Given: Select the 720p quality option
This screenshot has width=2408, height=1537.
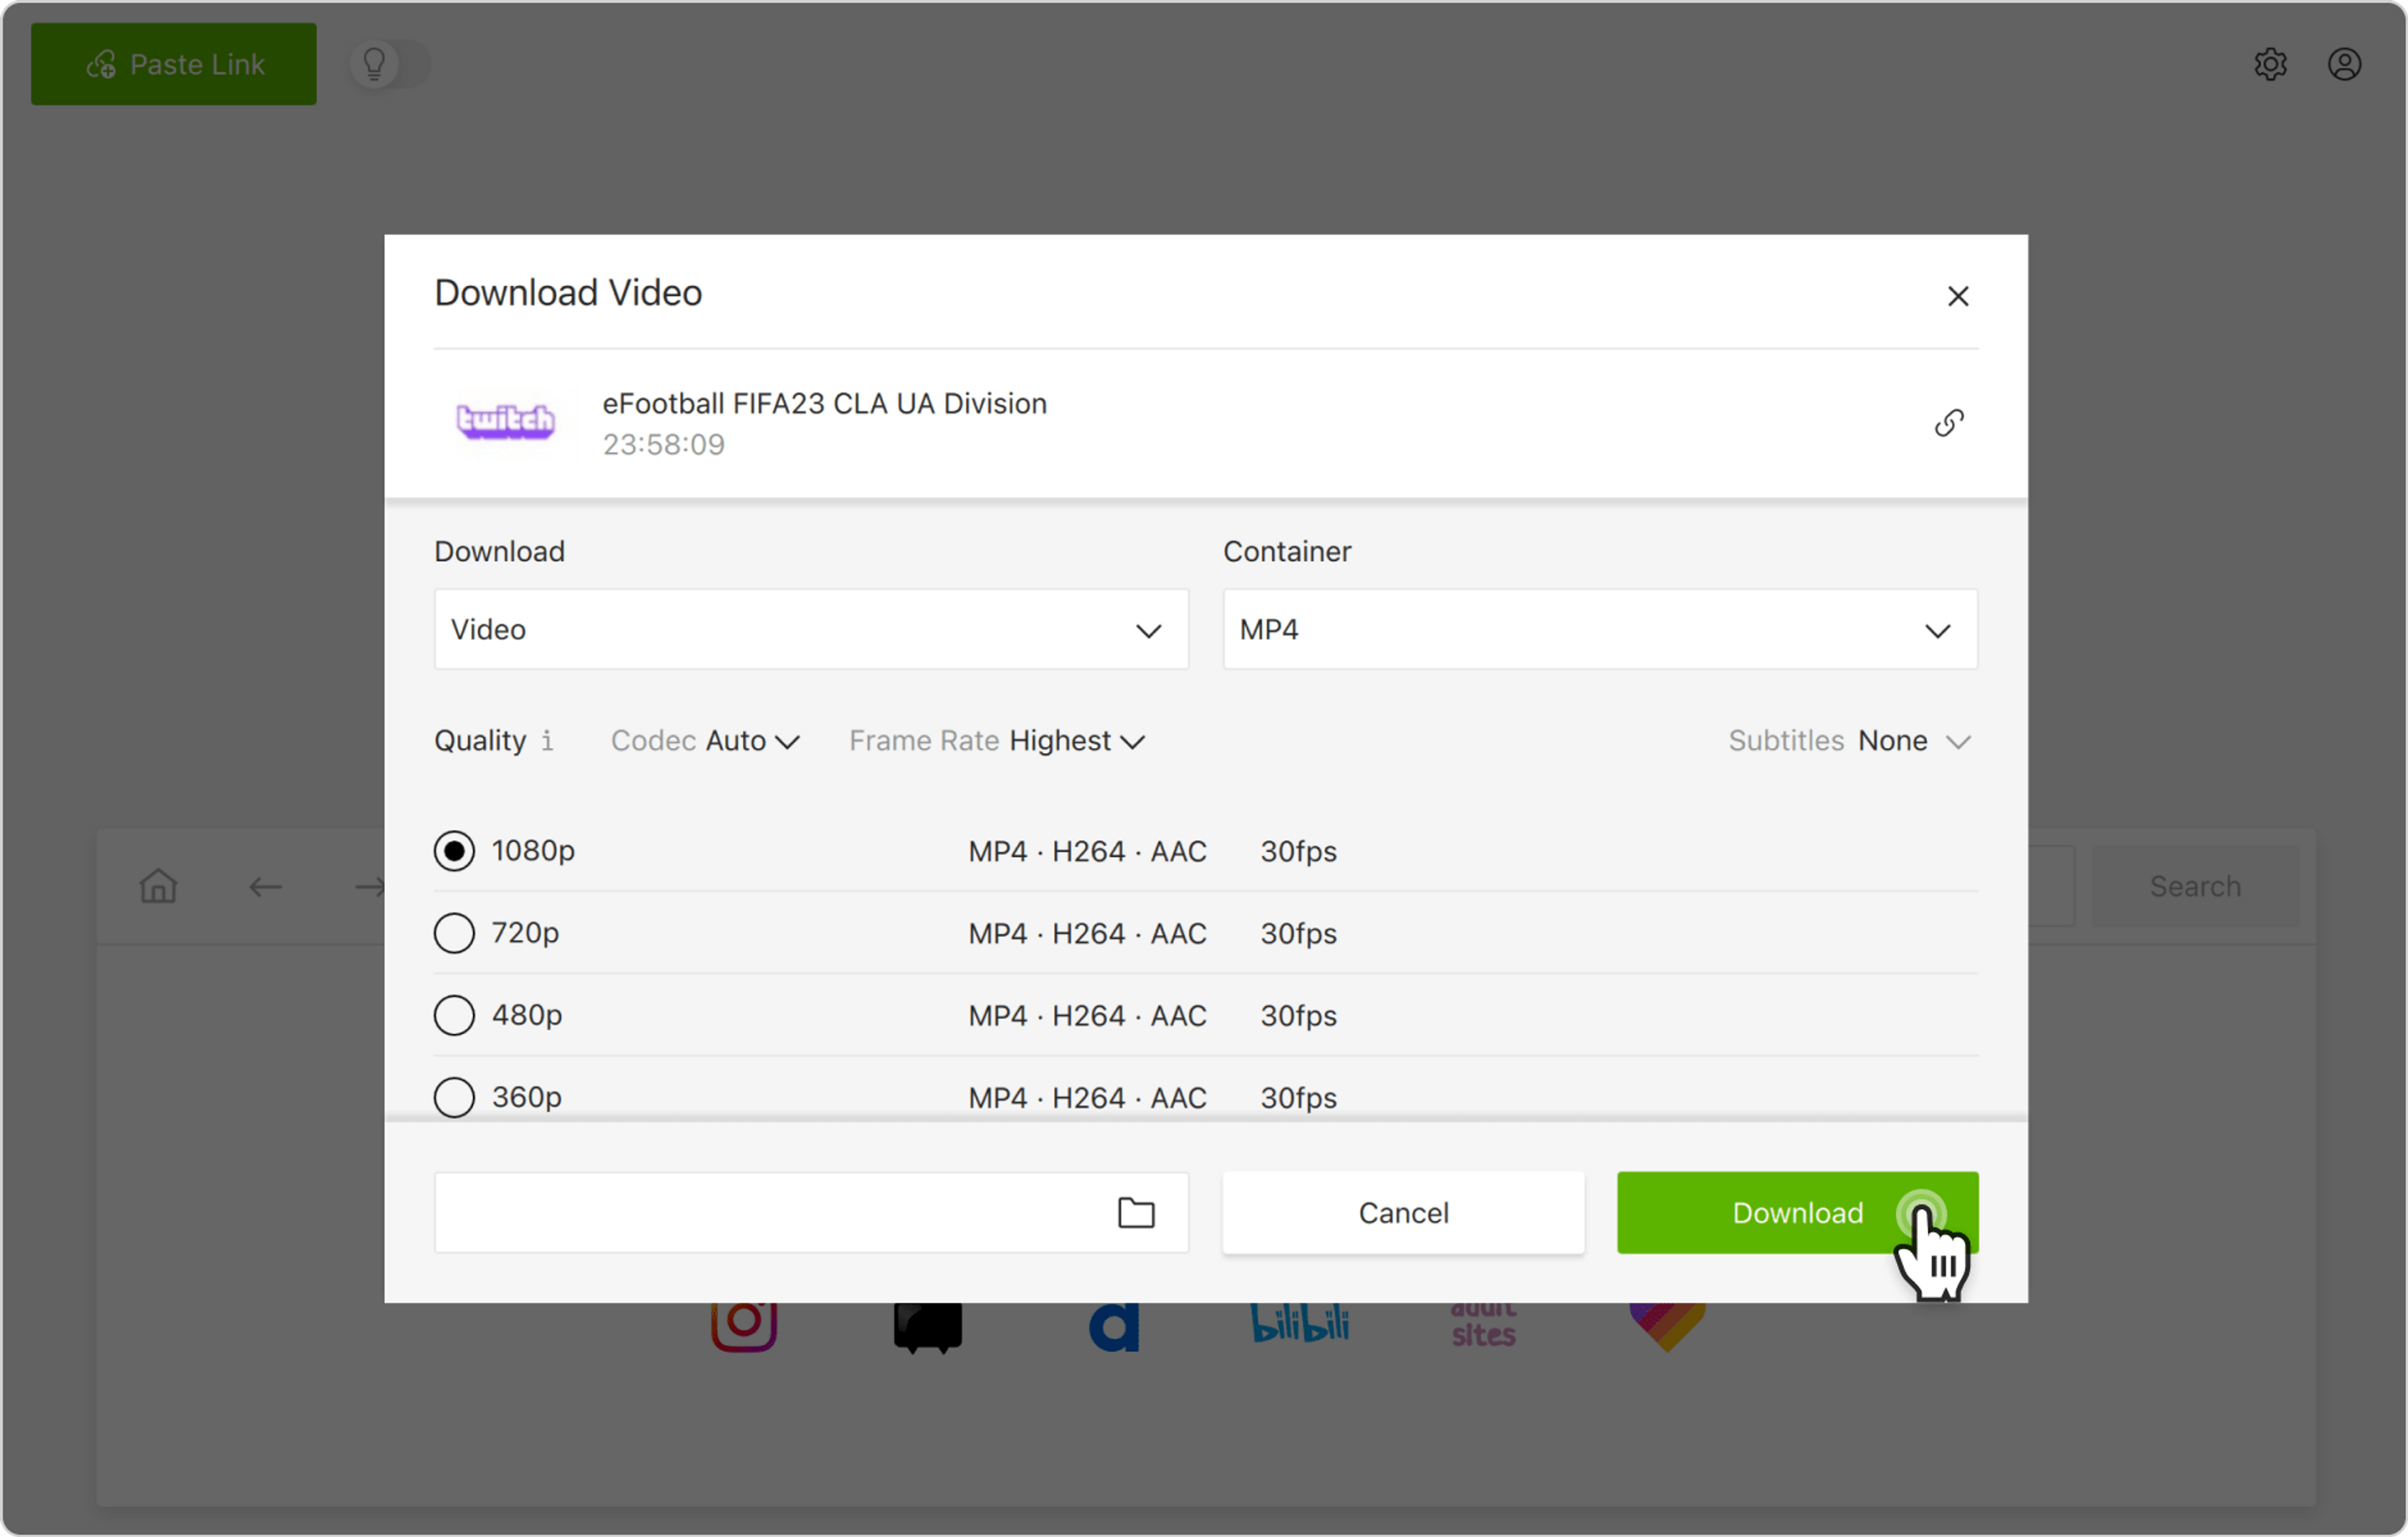Looking at the screenshot, I should click(x=454, y=933).
